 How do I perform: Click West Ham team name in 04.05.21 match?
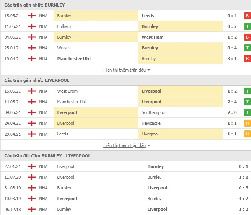[x=153, y=37]
